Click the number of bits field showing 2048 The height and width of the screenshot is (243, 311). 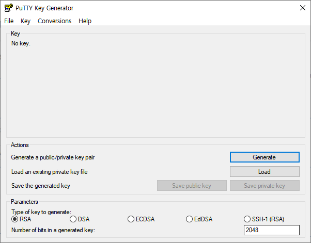click(x=272, y=230)
